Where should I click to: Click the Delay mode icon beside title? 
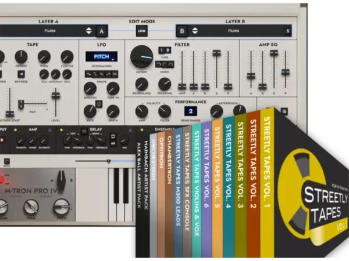[x=84, y=131]
